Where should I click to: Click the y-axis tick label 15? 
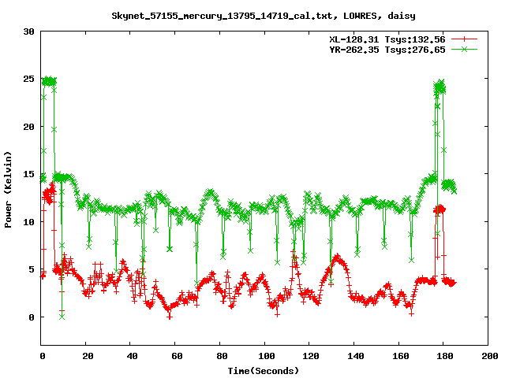(x=29, y=174)
